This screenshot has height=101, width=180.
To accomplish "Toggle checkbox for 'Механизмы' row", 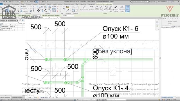I will pos(1,27).
